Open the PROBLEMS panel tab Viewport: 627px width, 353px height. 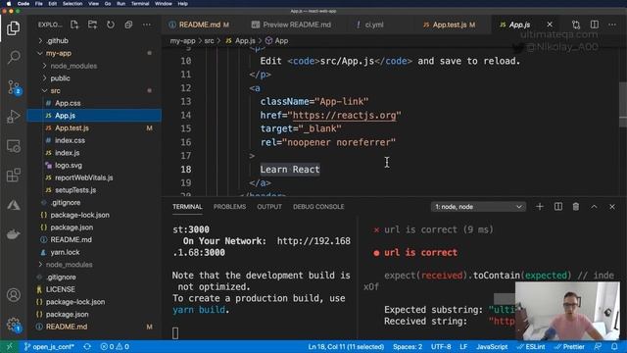[229, 207]
